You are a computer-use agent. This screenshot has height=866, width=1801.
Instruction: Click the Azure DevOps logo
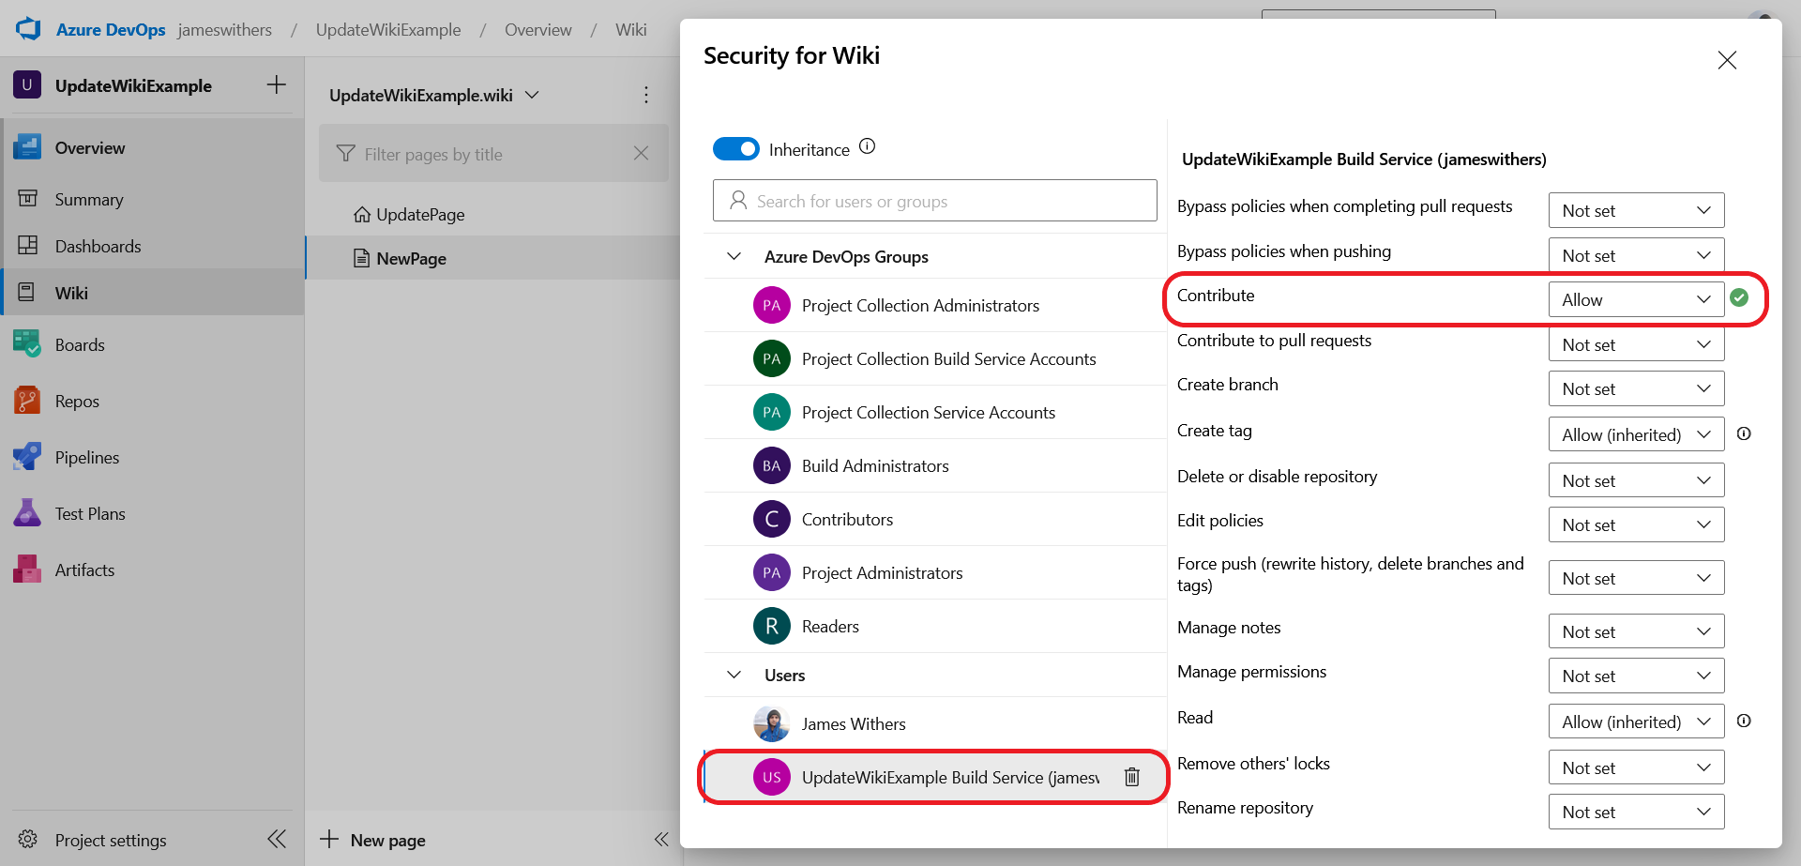(29, 29)
